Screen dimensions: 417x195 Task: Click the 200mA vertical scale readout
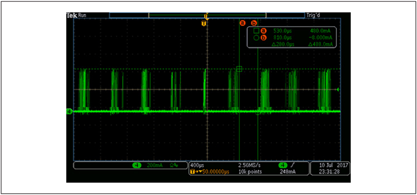154,165
